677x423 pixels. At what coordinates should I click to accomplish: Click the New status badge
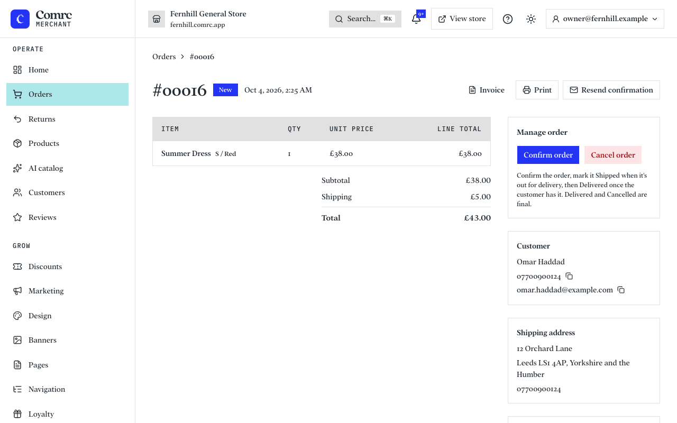coord(225,90)
